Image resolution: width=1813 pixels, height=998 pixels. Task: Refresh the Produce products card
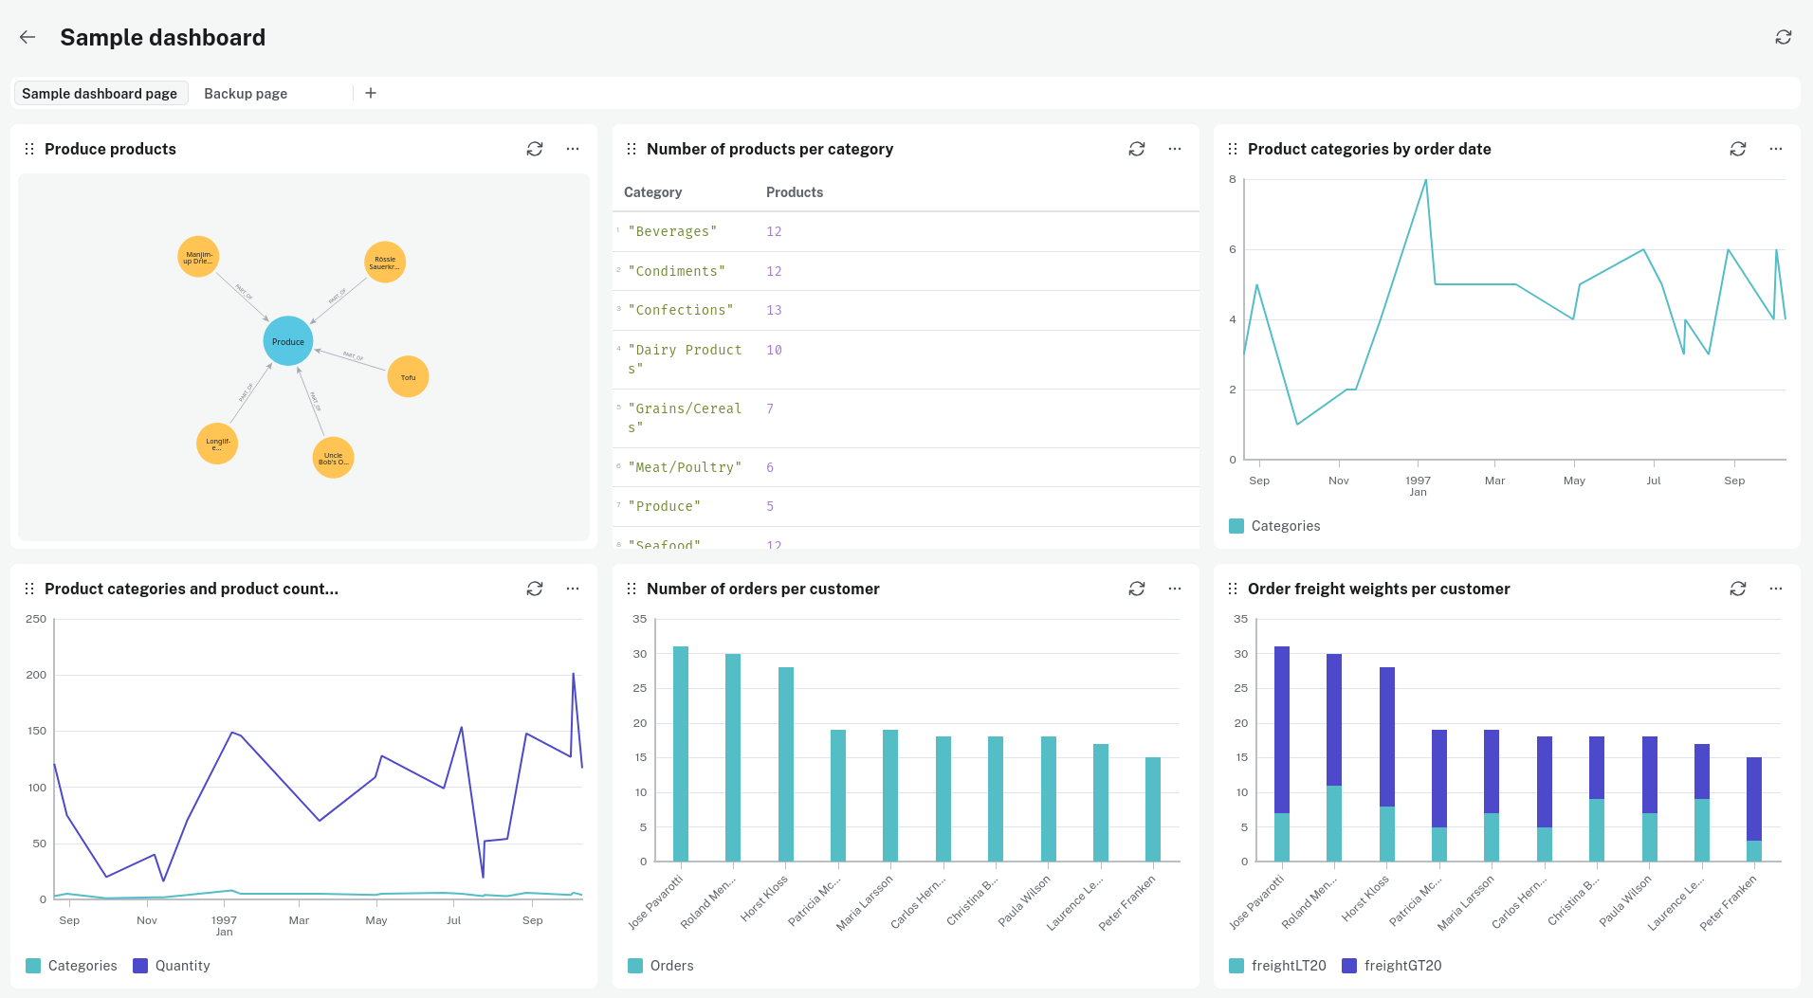click(535, 149)
